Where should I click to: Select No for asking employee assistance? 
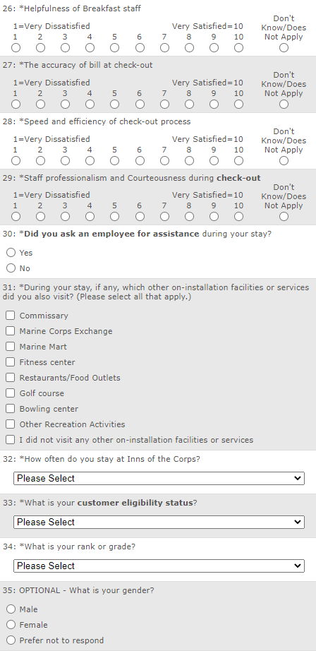tap(11, 268)
